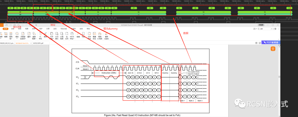Image resolution: width=298 pixels, height=117 pixels.
Task: Open the customize quick access toolbar dropdown
Action: click(x=36, y=25)
